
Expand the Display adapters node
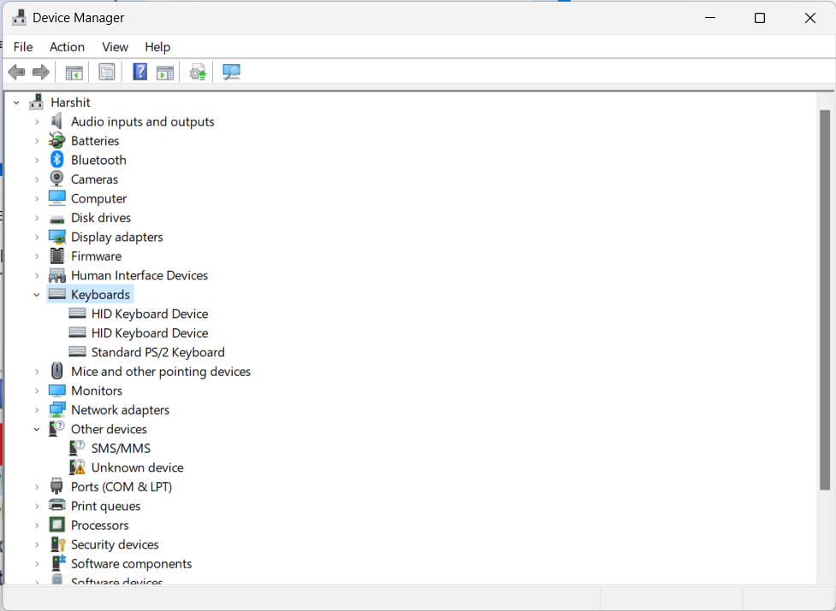37,237
